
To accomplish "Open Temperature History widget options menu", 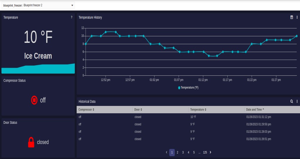I will click(297, 17).
